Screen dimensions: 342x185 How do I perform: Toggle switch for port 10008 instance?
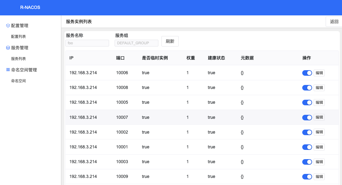(x=307, y=88)
